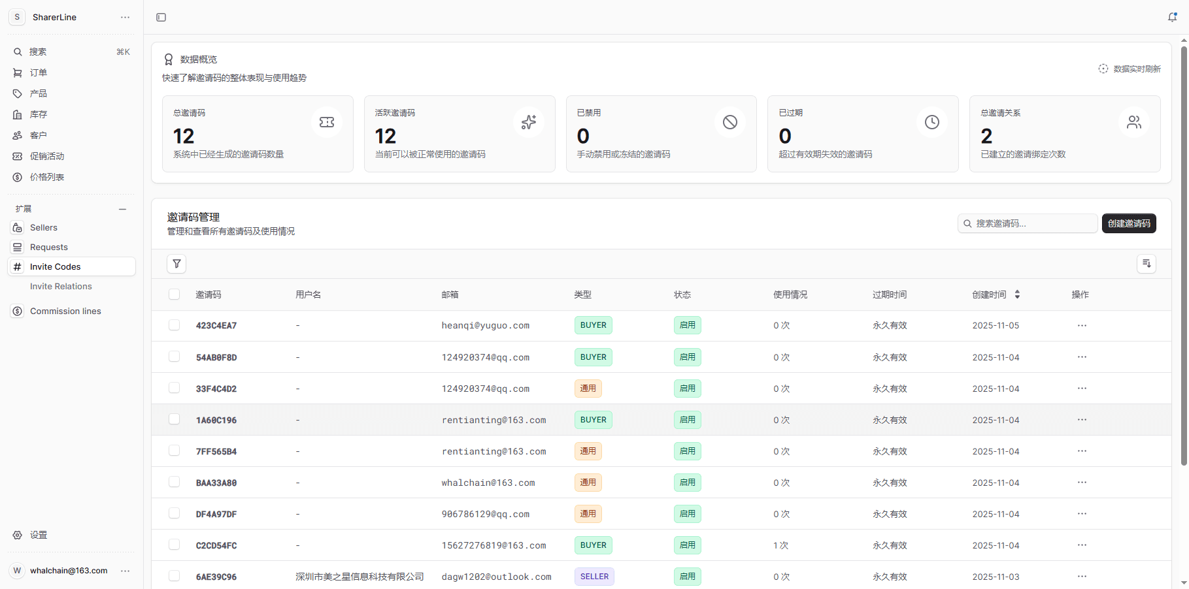Toggle the sidebar collapse icon
The width and height of the screenshot is (1189, 589).
click(x=161, y=17)
